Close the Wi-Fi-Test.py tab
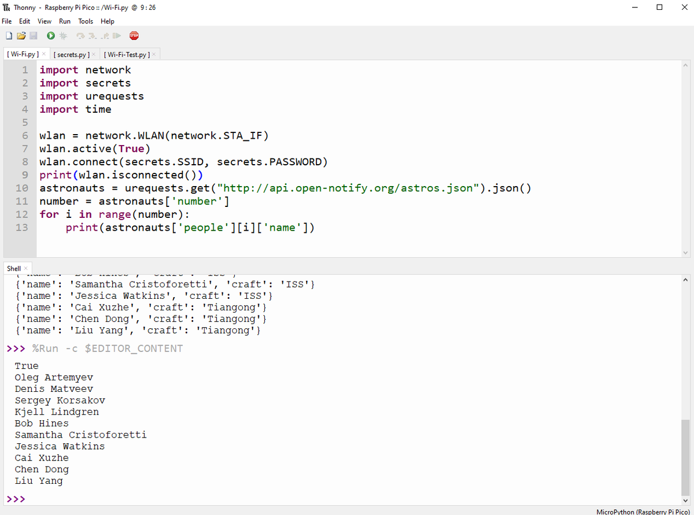Image resolution: width=694 pixels, height=515 pixels. click(154, 54)
